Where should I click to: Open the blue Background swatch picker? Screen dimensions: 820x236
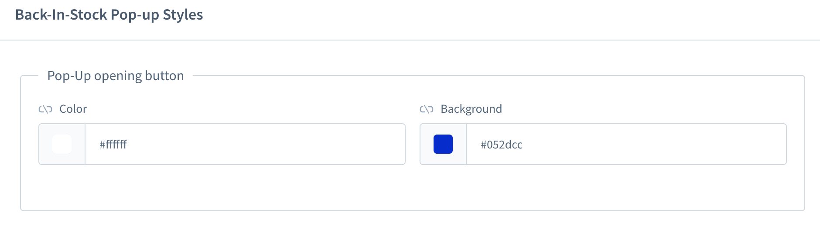point(443,144)
